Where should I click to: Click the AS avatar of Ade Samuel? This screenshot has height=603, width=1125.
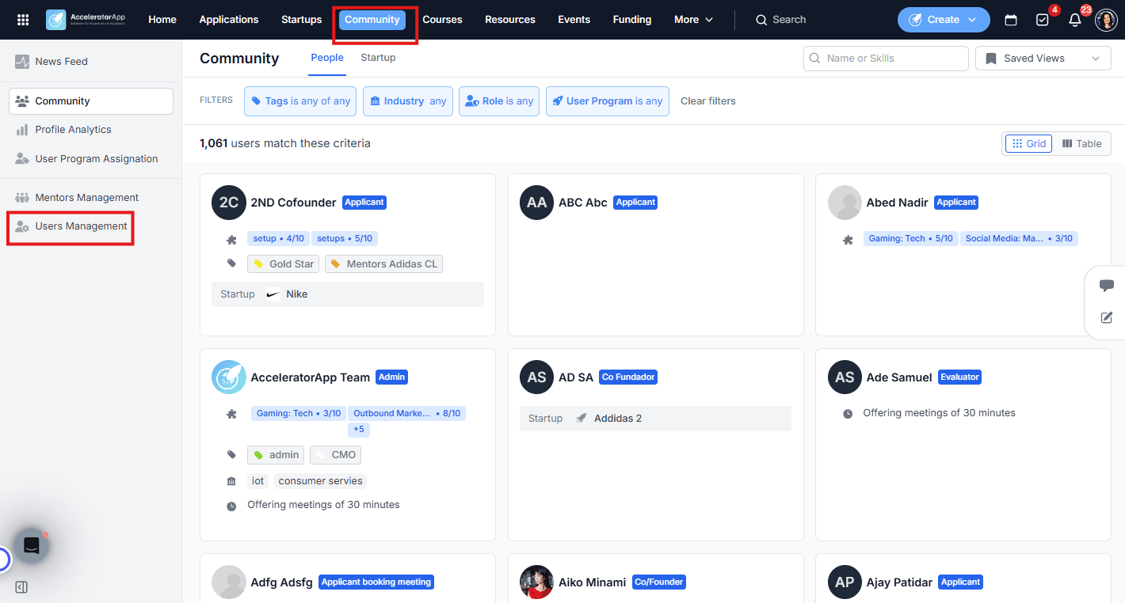[845, 377]
